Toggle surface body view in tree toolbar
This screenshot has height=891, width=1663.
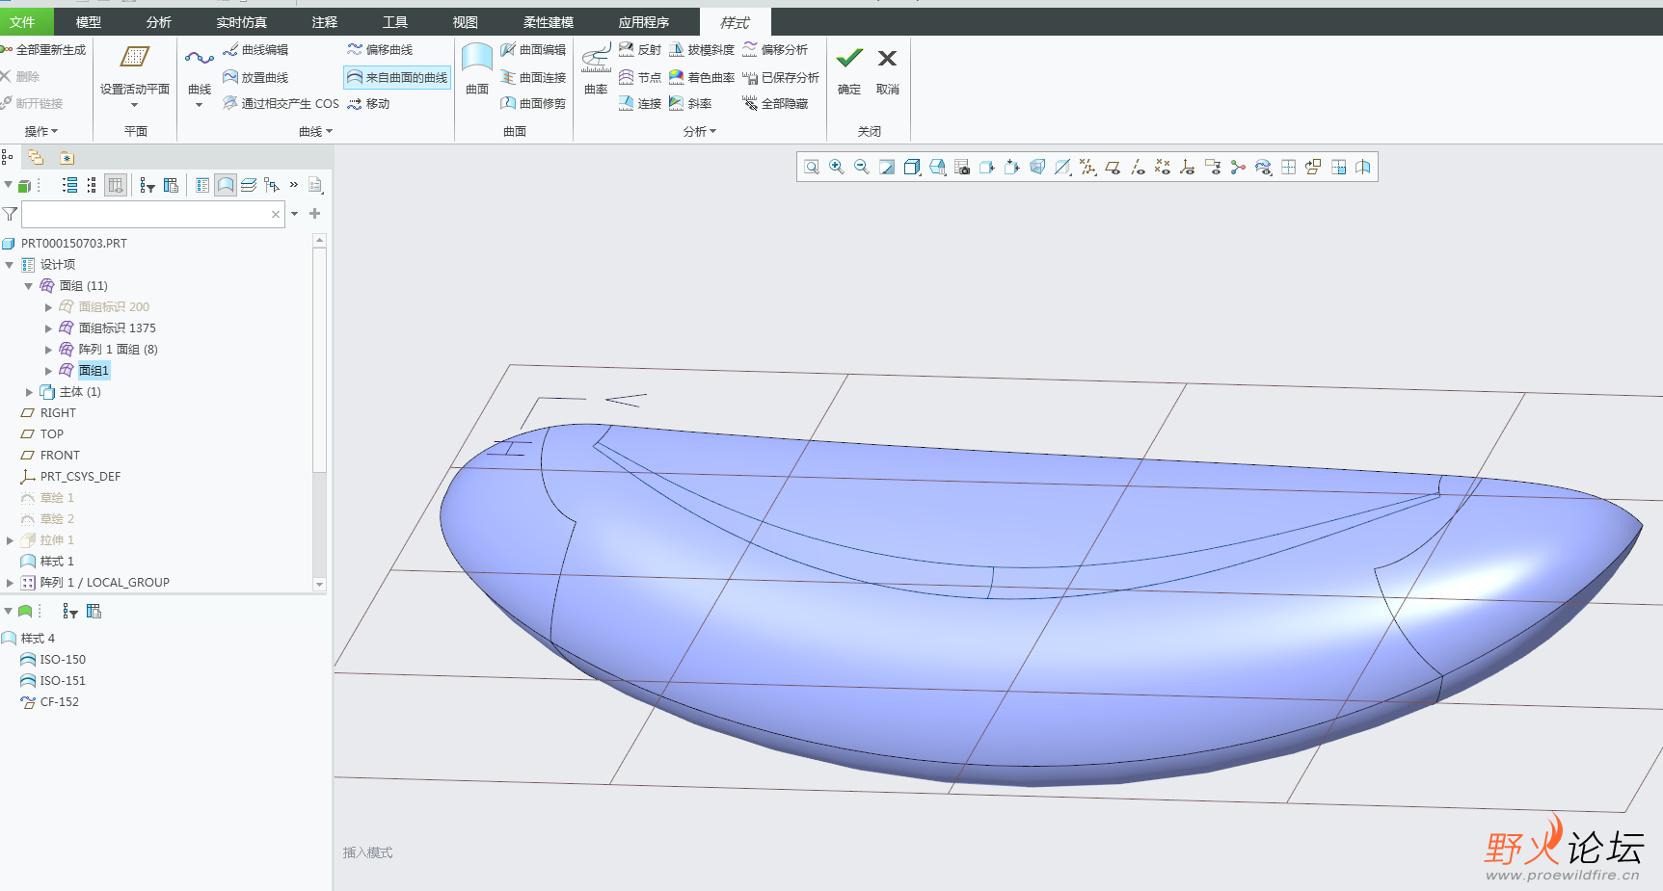pyautogui.click(x=225, y=185)
